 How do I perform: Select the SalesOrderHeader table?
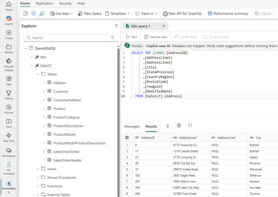click(68, 160)
